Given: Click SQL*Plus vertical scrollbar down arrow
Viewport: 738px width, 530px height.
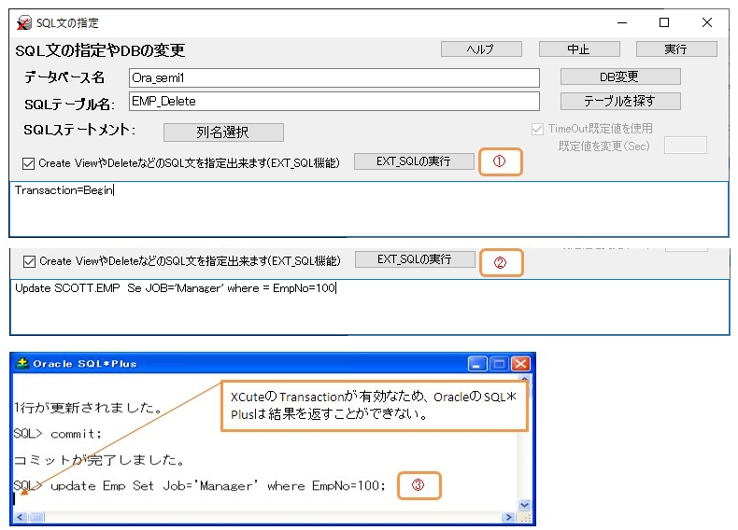Looking at the screenshot, I should point(524,505).
